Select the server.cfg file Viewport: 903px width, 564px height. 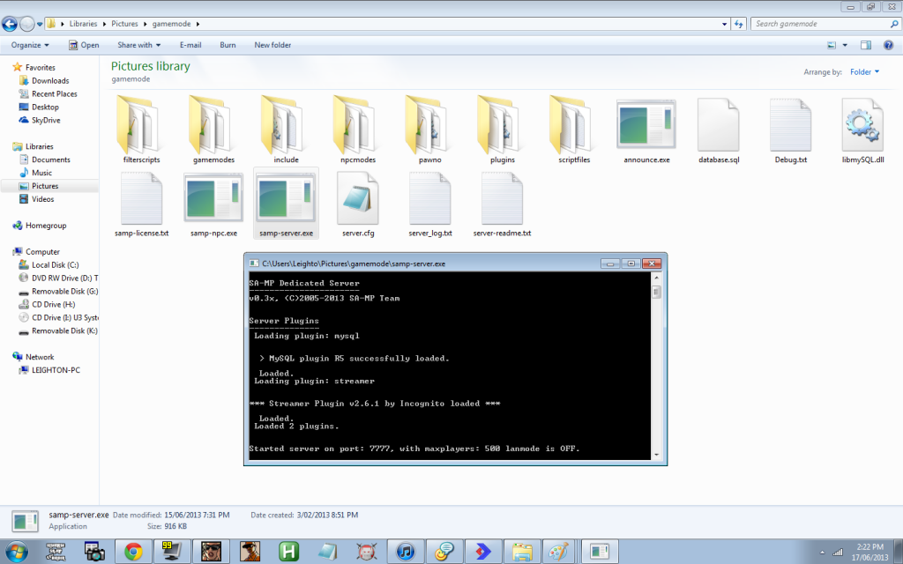pyautogui.click(x=358, y=204)
